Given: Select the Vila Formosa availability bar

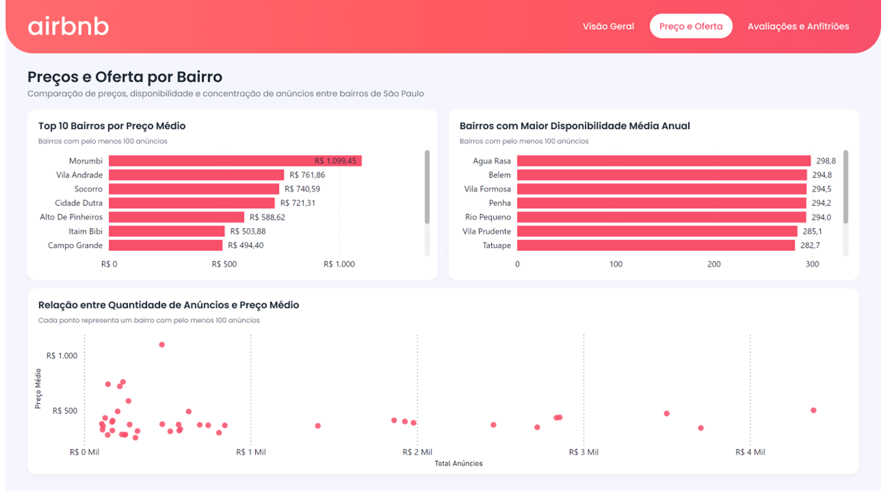Looking at the screenshot, I should (662, 189).
